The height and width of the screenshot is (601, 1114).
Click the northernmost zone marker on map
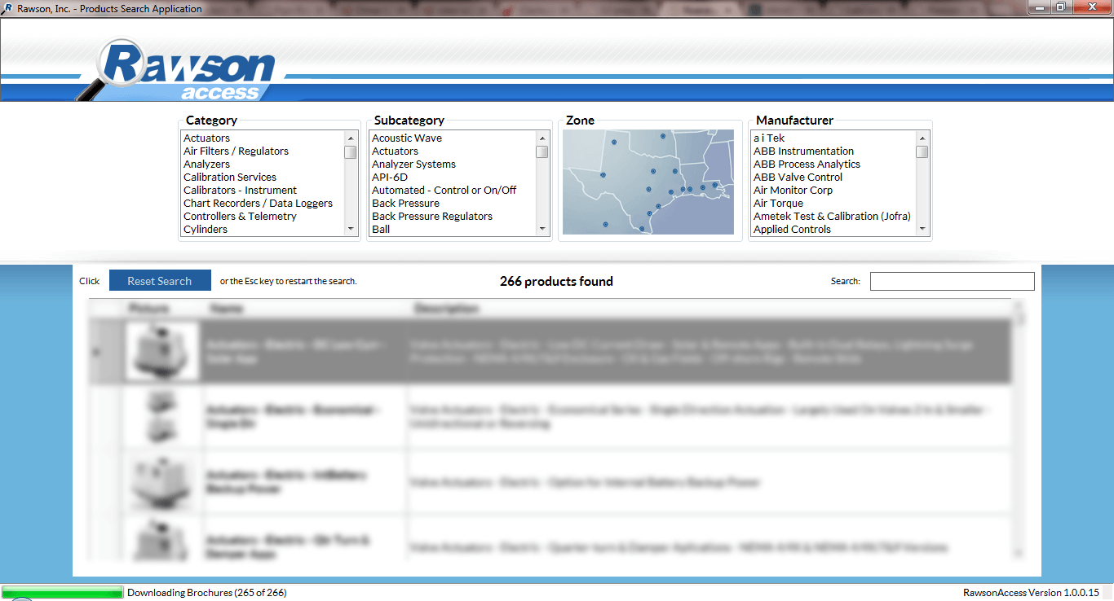[x=663, y=136]
